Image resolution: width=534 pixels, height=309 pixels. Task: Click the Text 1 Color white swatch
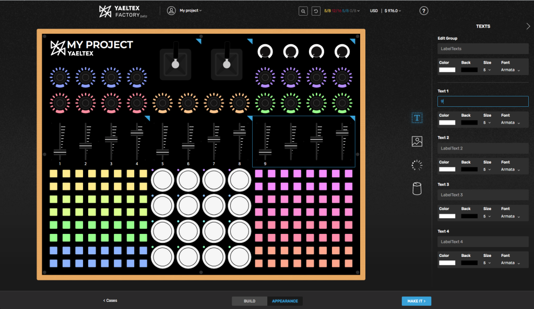pos(447,122)
